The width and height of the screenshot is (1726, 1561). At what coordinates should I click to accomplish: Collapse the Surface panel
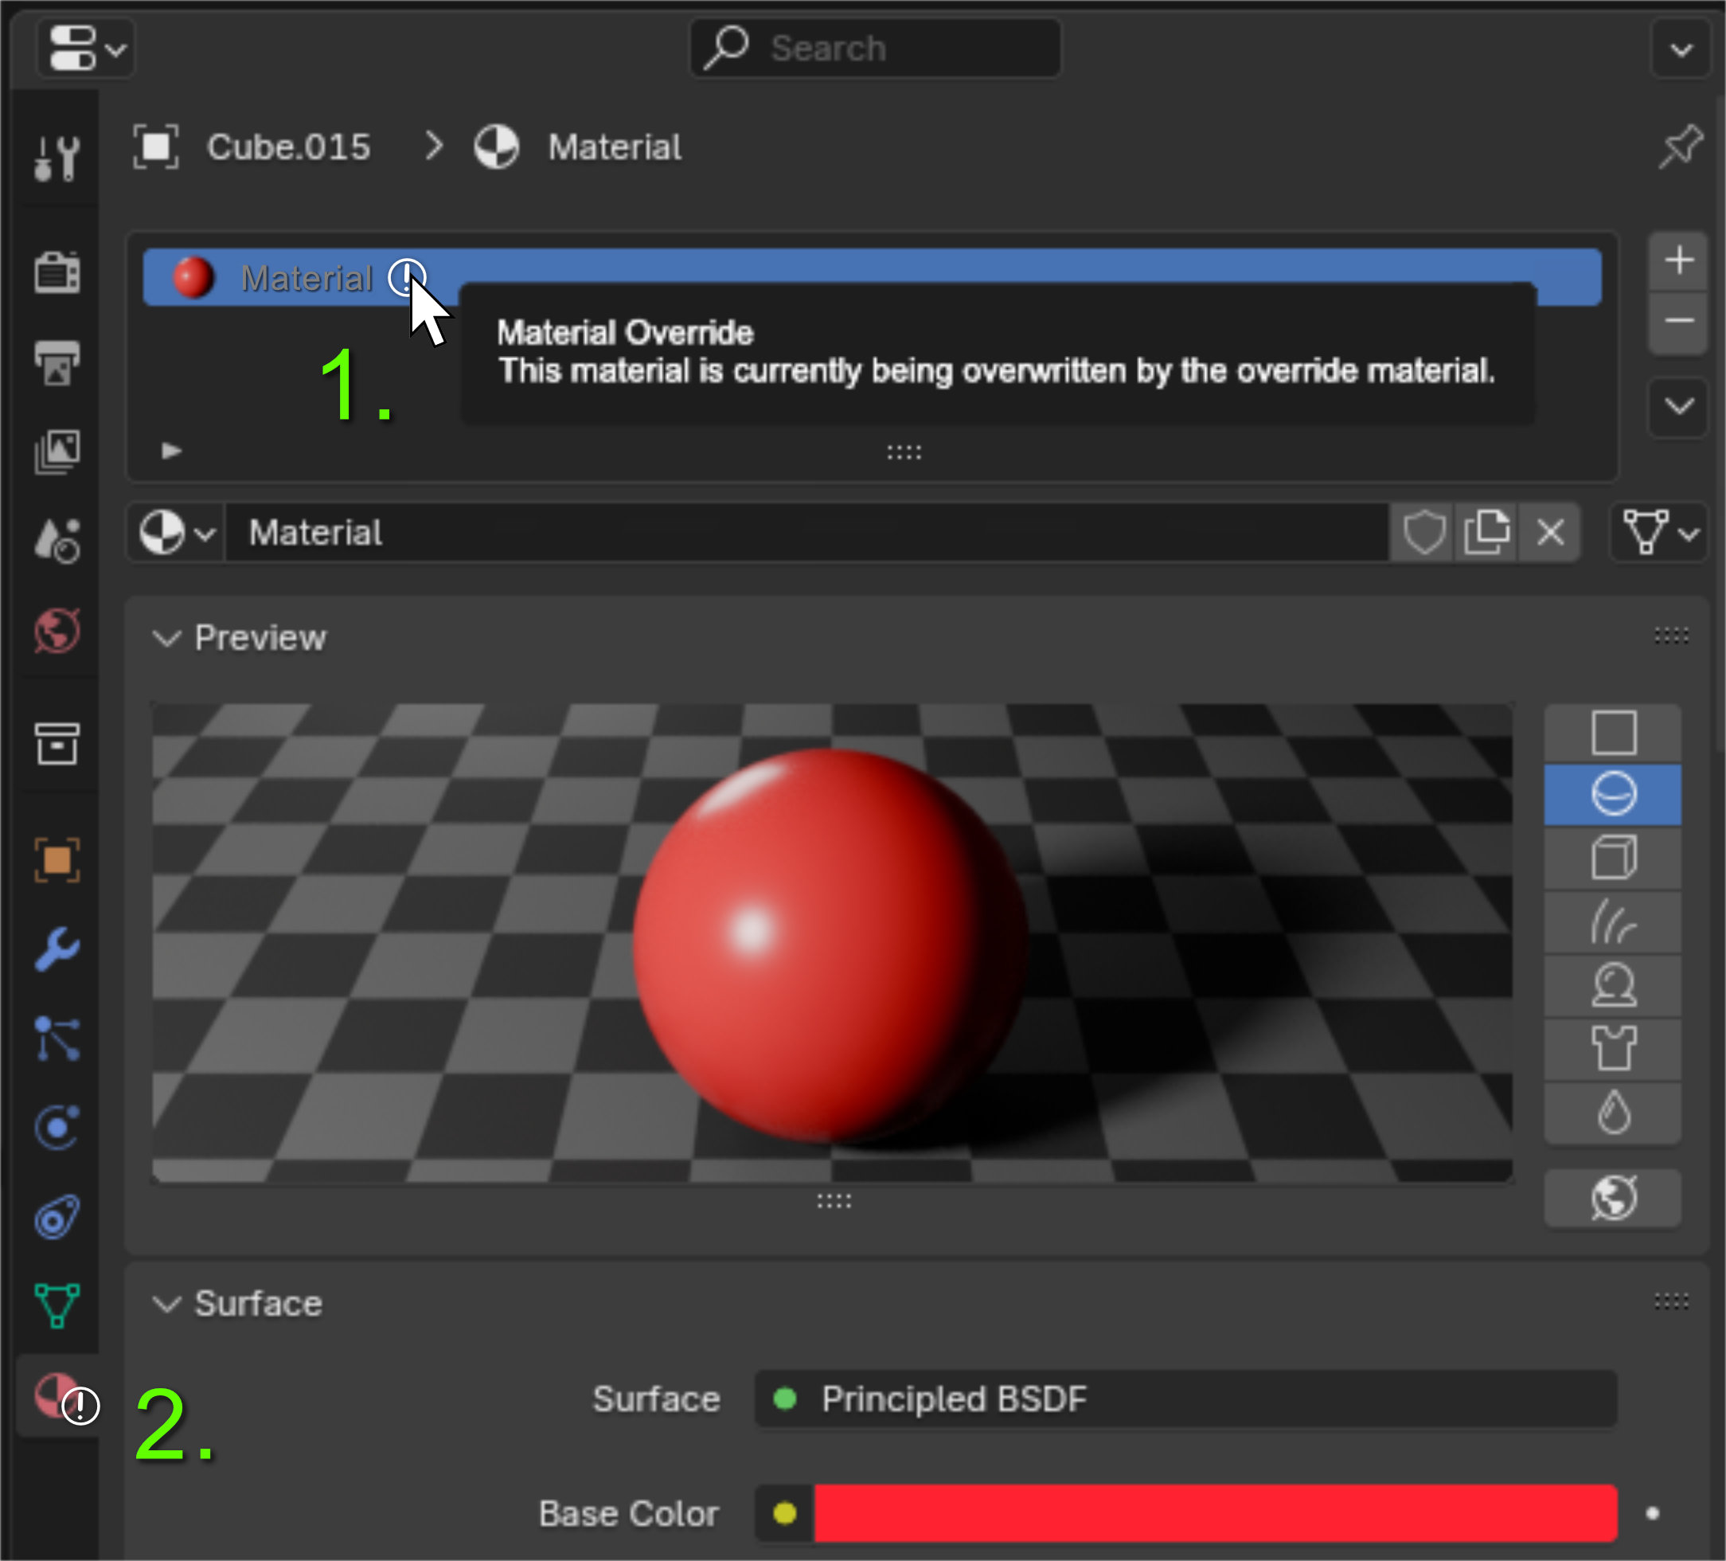point(166,1304)
